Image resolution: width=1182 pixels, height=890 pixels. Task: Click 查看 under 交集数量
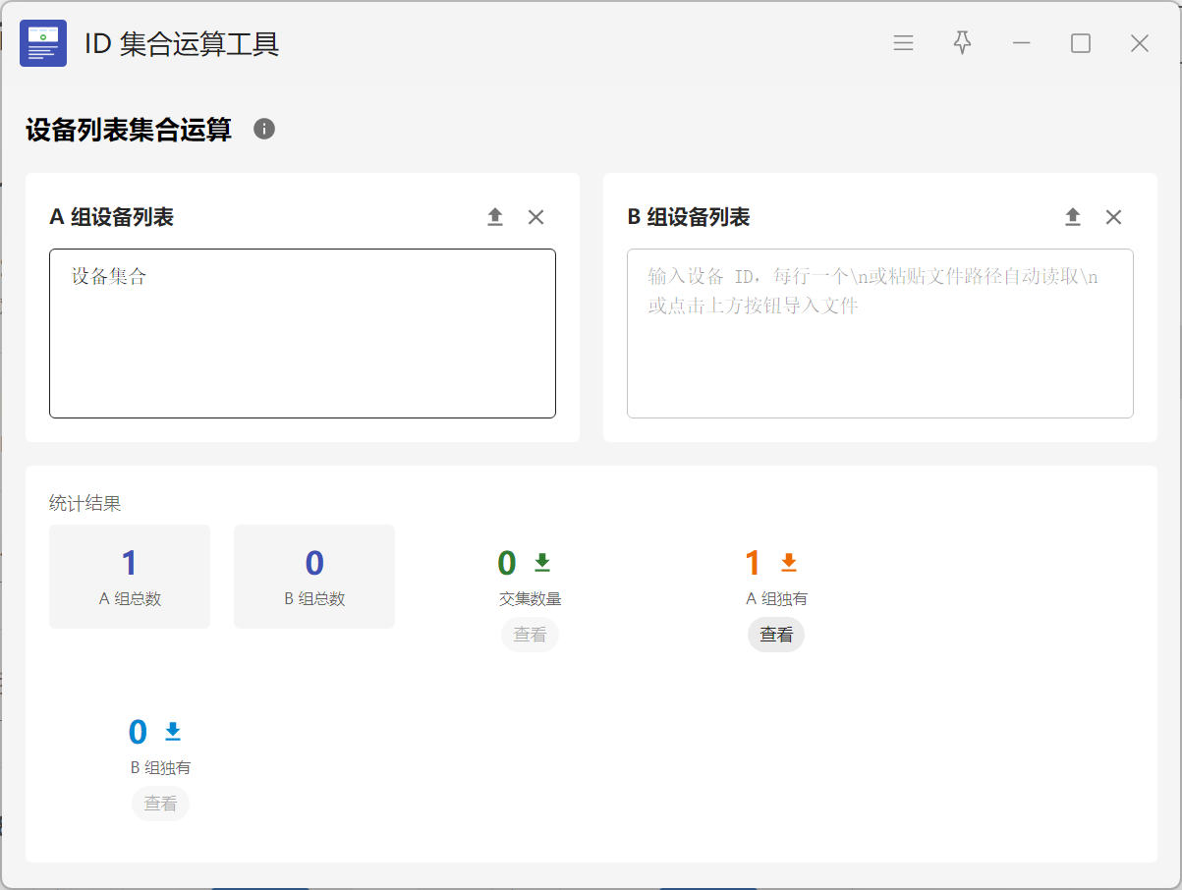[530, 635]
